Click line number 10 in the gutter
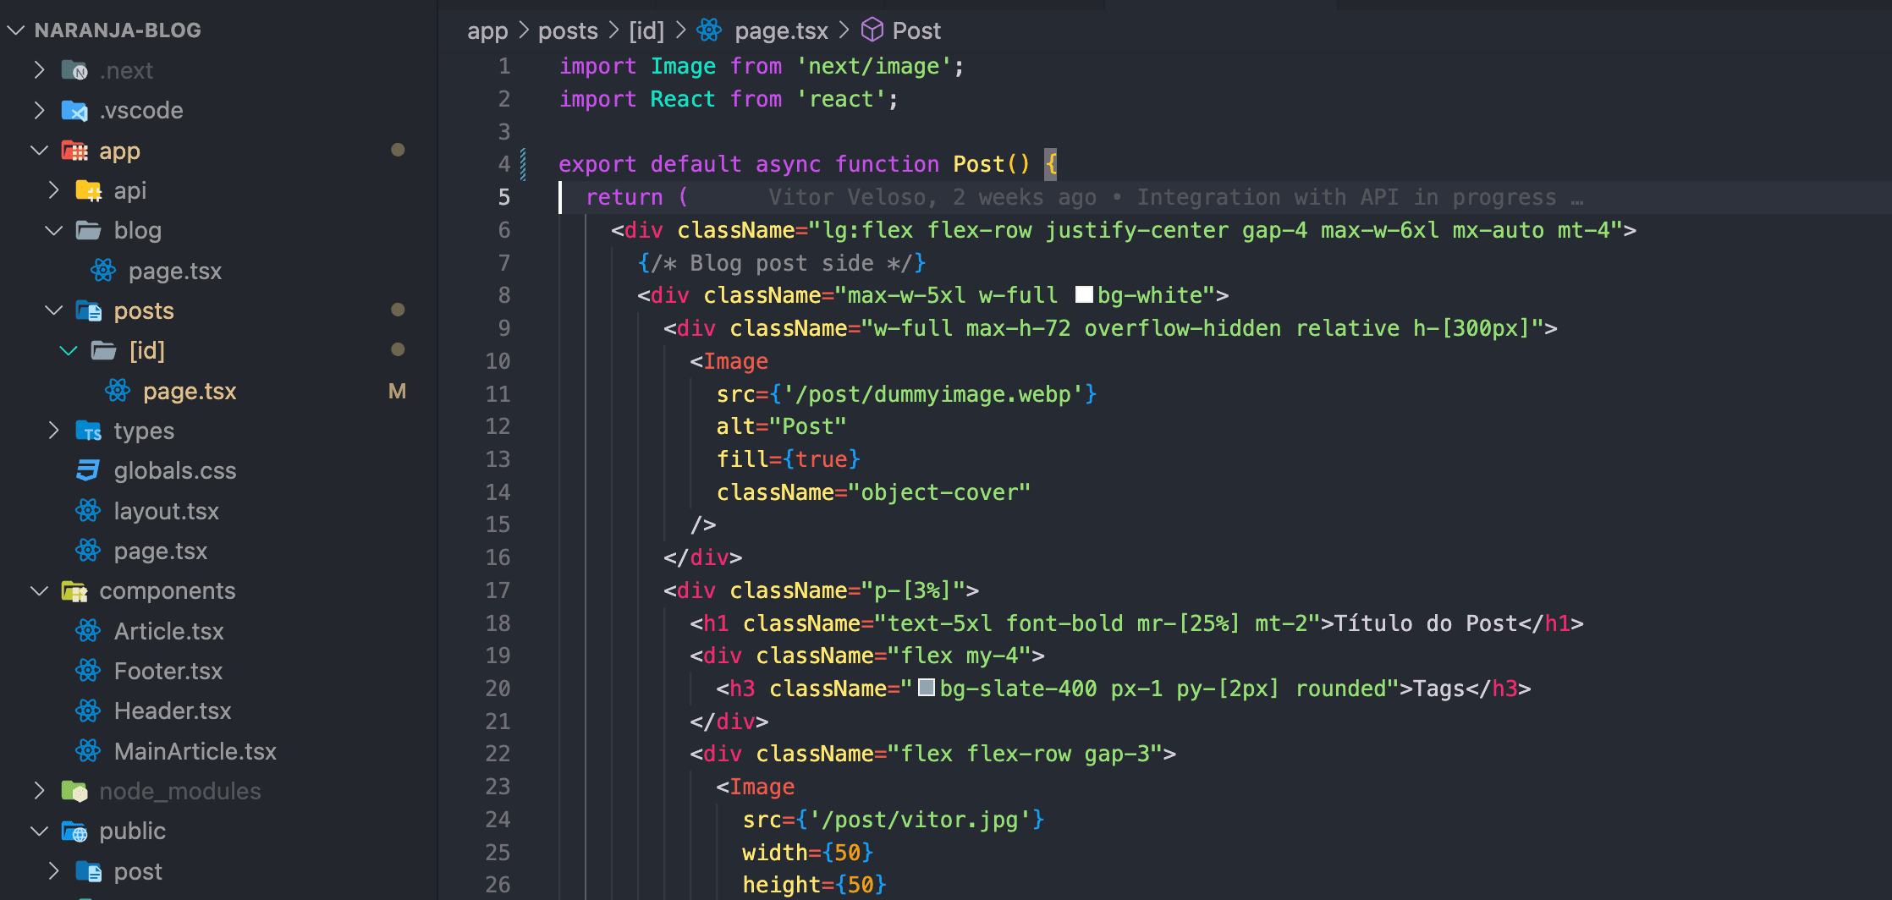This screenshot has height=900, width=1892. coord(498,361)
